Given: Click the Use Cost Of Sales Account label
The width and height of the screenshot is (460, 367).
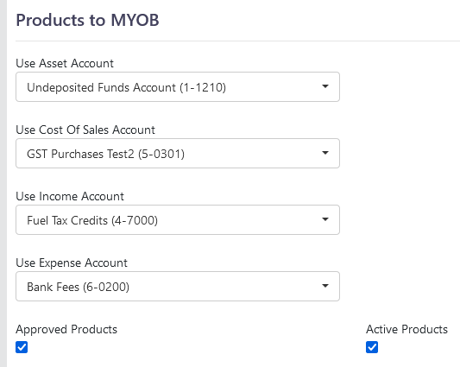Looking at the screenshot, I should point(85,130).
